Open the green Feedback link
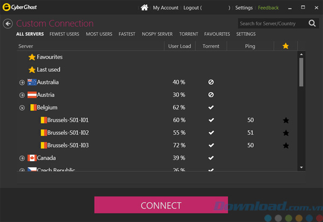 [268, 8]
